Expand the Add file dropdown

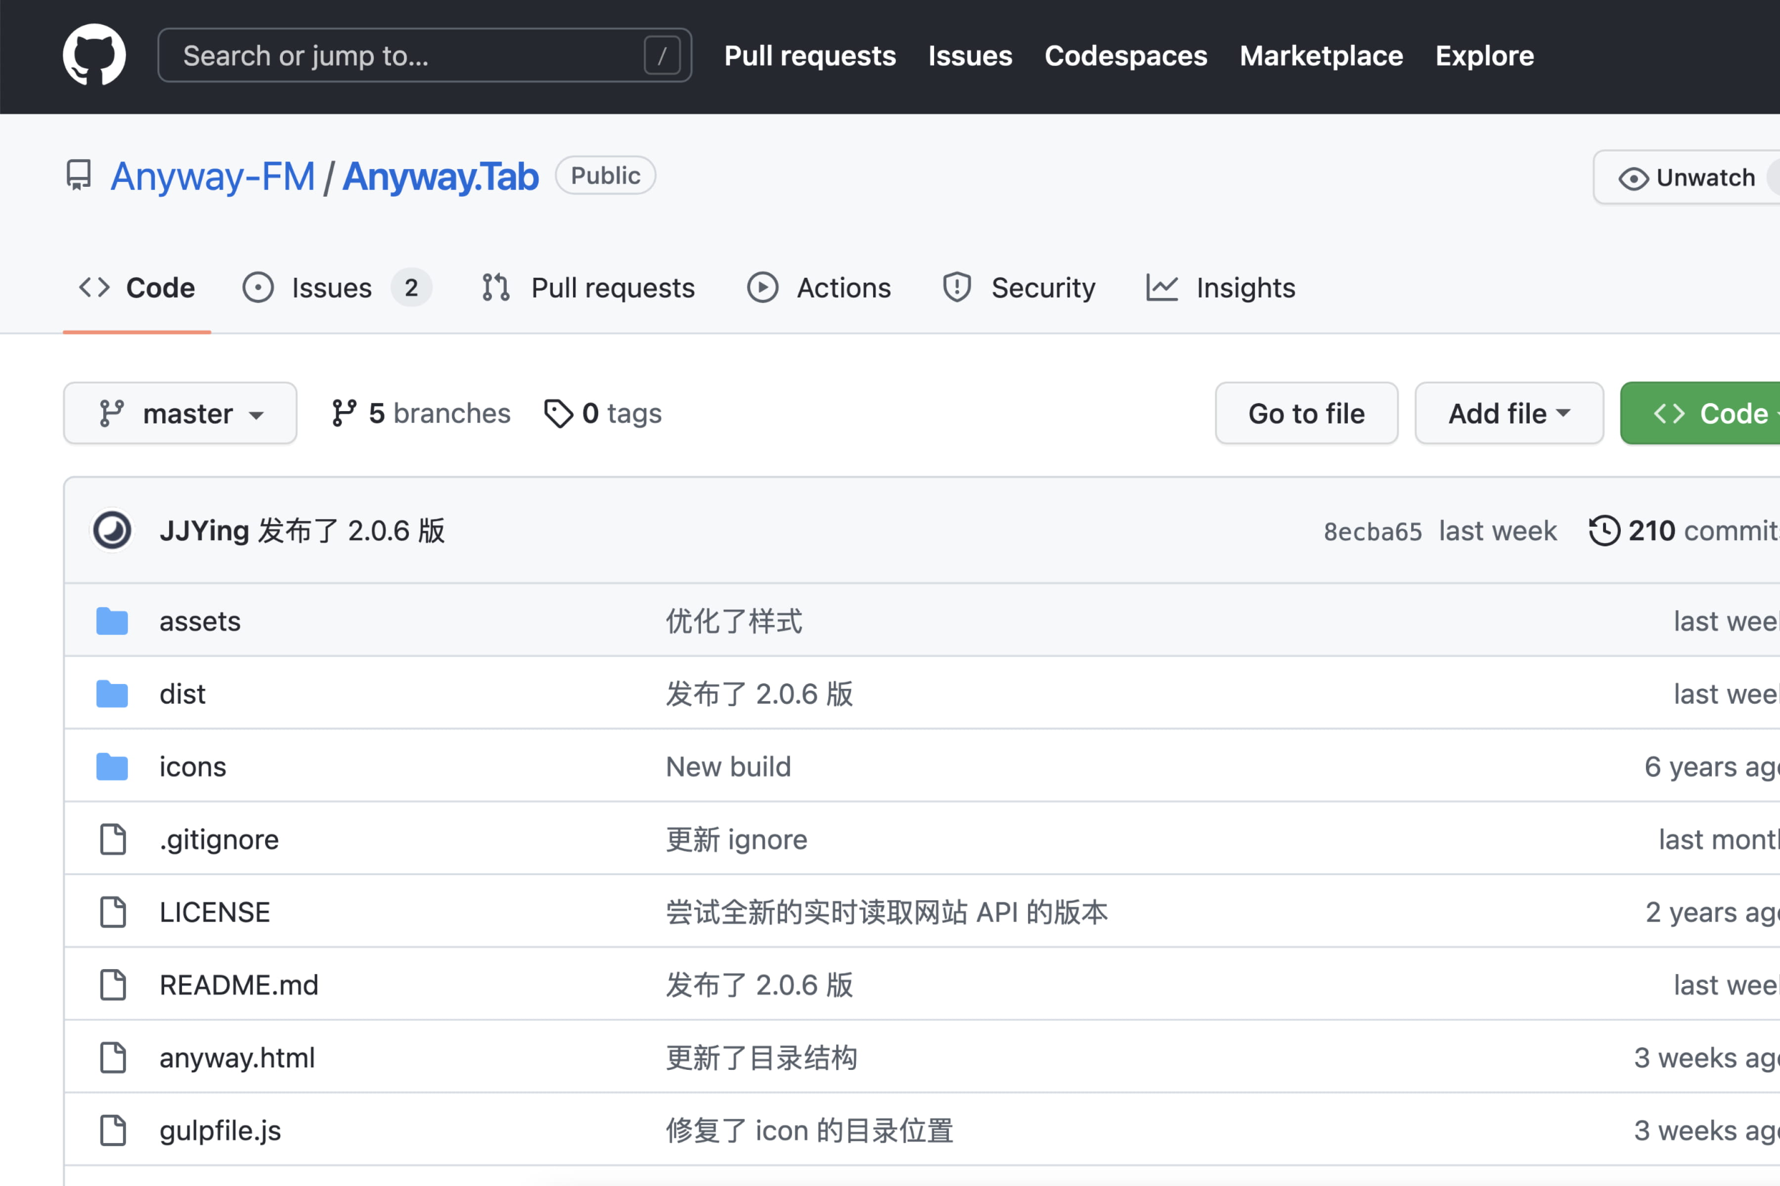point(1509,413)
